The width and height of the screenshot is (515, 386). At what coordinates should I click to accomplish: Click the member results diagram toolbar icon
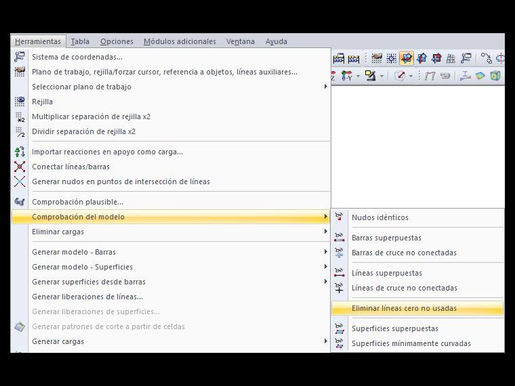pyautogui.click(x=465, y=76)
